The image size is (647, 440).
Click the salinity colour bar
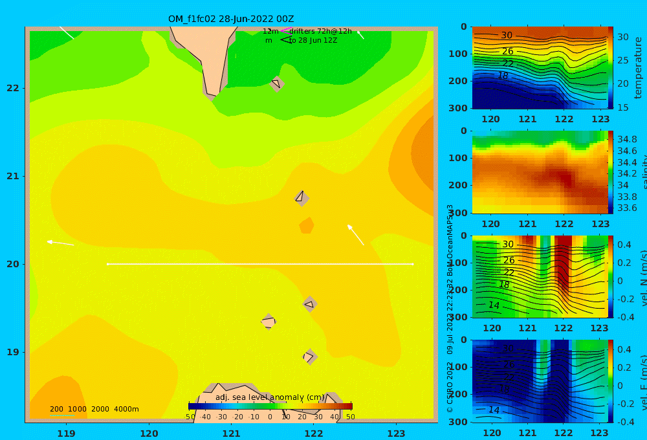[x=610, y=172]
